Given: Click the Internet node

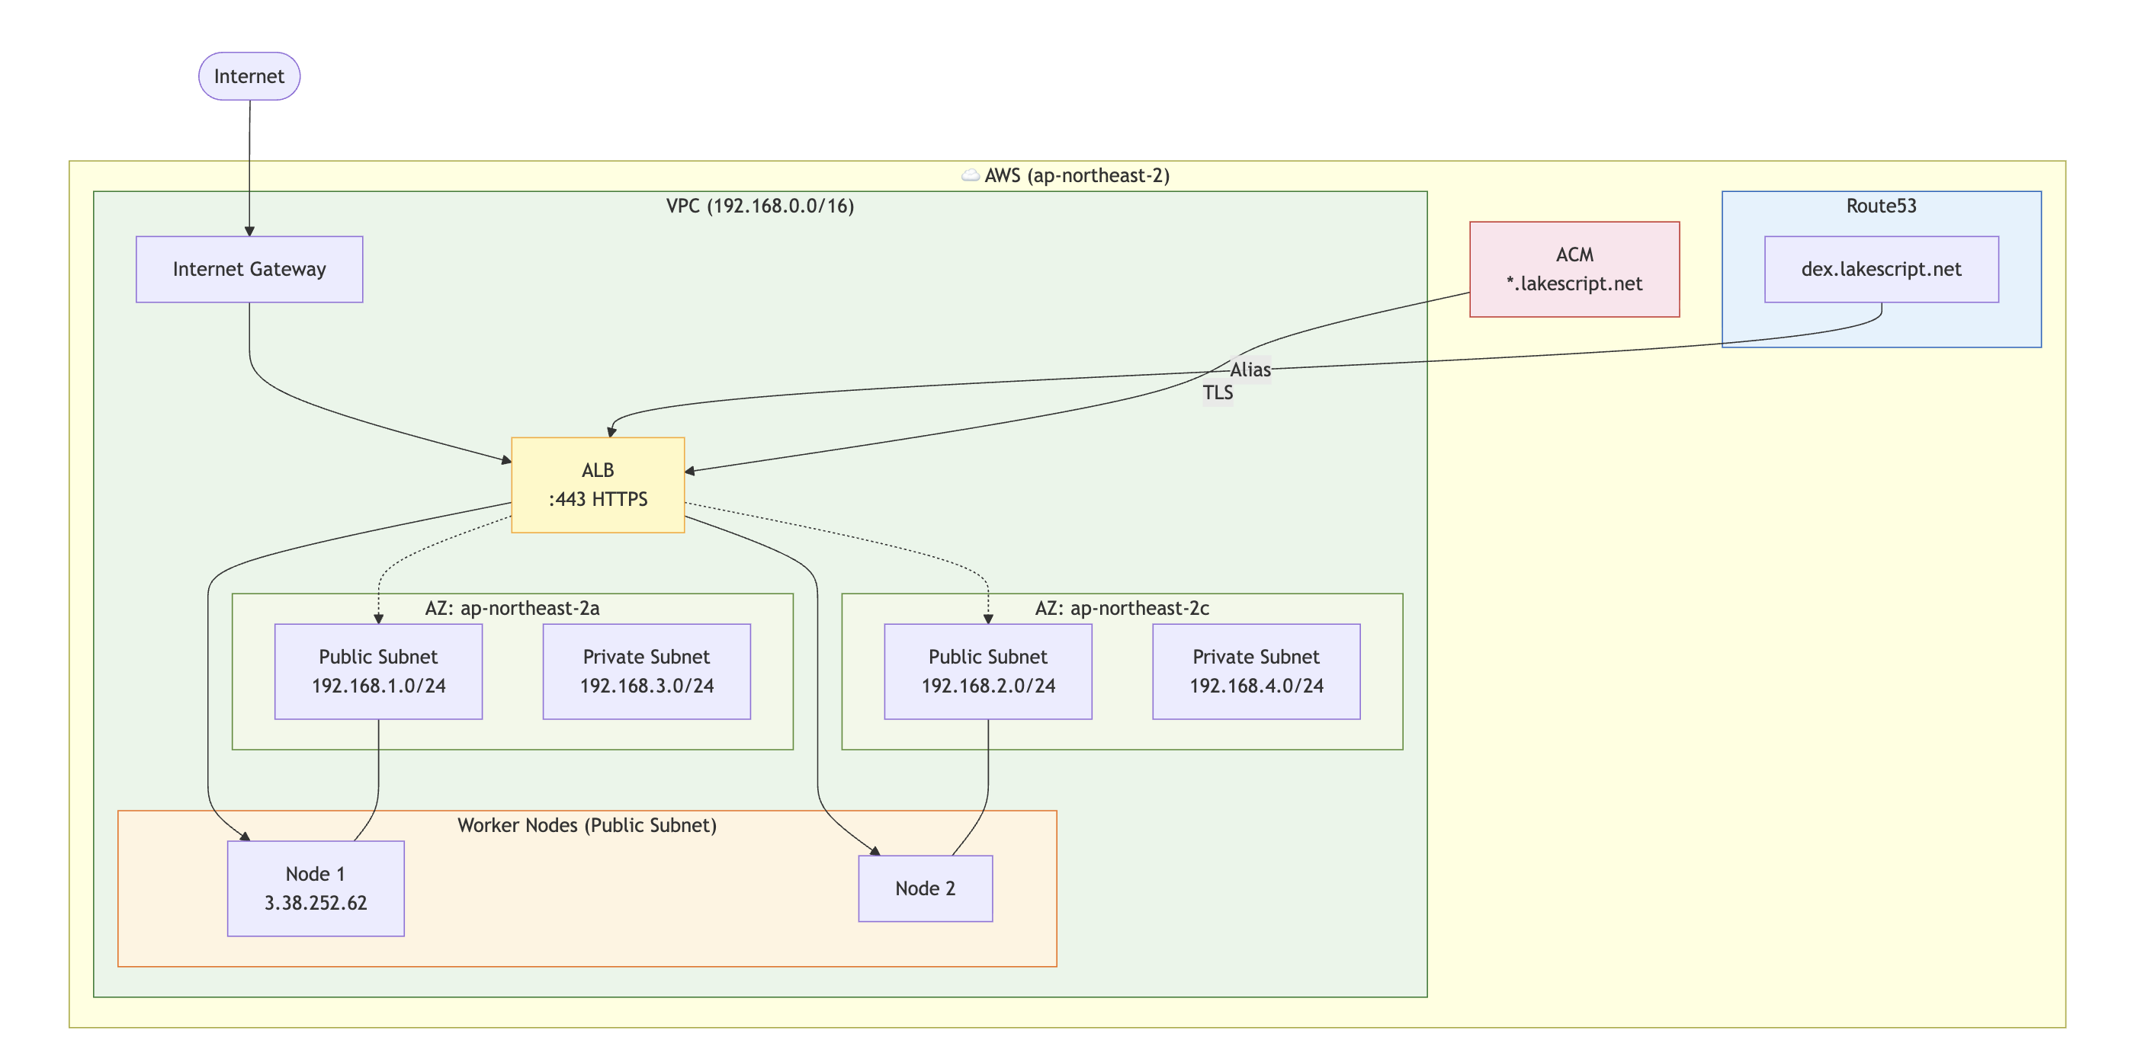Looking at the screenshot, I should (249, 77).
